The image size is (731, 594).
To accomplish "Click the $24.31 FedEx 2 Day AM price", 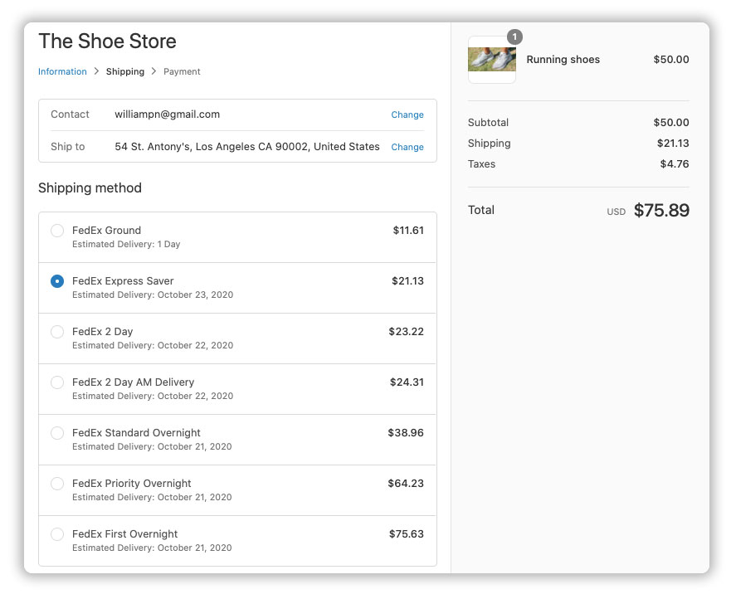I will coord(407,382).
